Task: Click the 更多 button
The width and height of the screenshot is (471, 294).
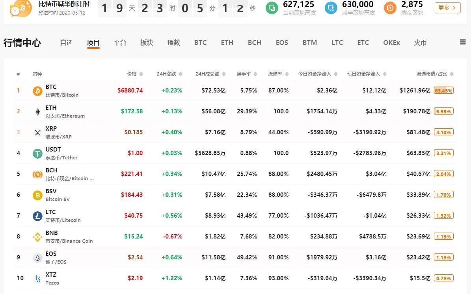Action: [x=447, y=8]
